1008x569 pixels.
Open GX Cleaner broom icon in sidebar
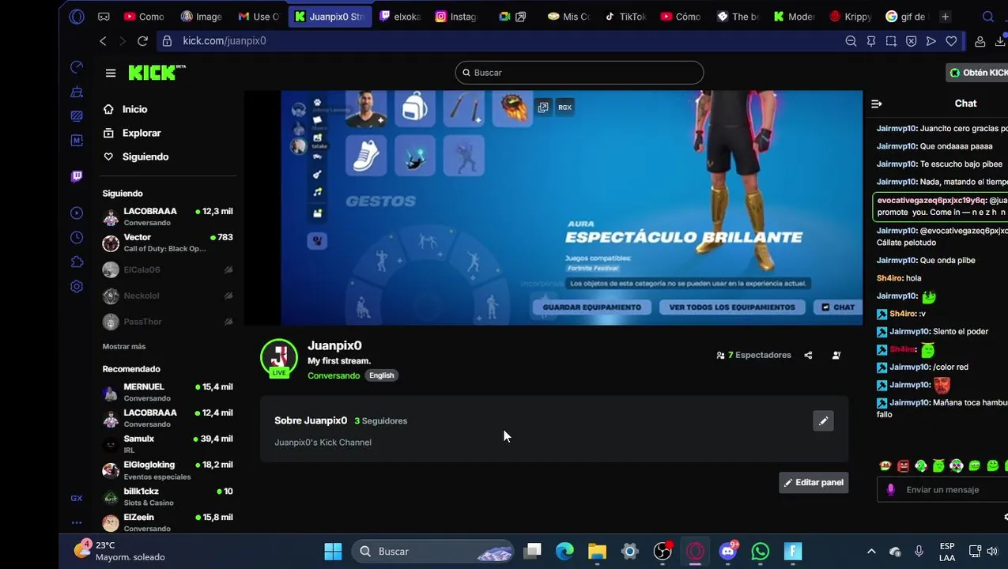click(x=77, y=92)
